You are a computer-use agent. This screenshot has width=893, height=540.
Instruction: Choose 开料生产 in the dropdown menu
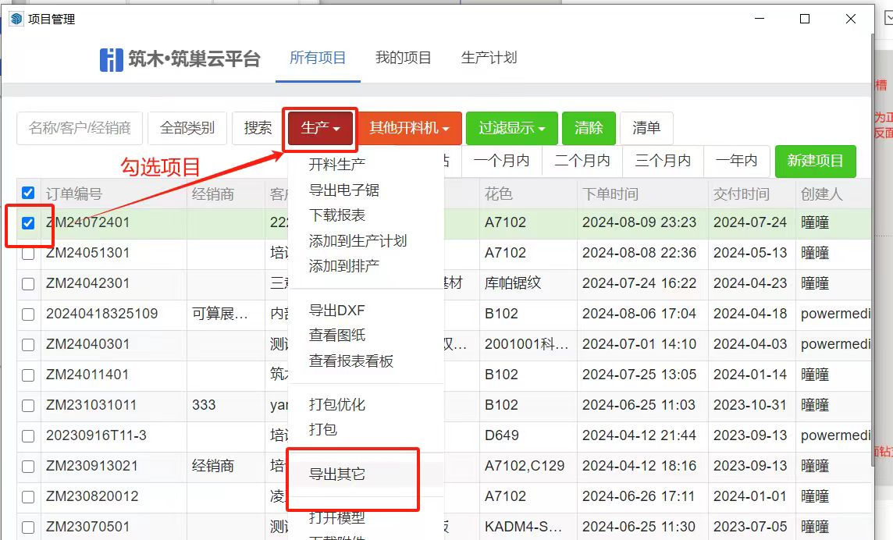337,165
